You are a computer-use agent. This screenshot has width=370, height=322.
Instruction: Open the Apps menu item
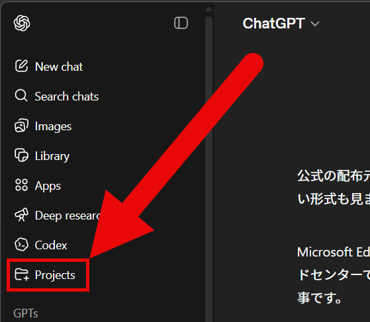coord(48,186)
